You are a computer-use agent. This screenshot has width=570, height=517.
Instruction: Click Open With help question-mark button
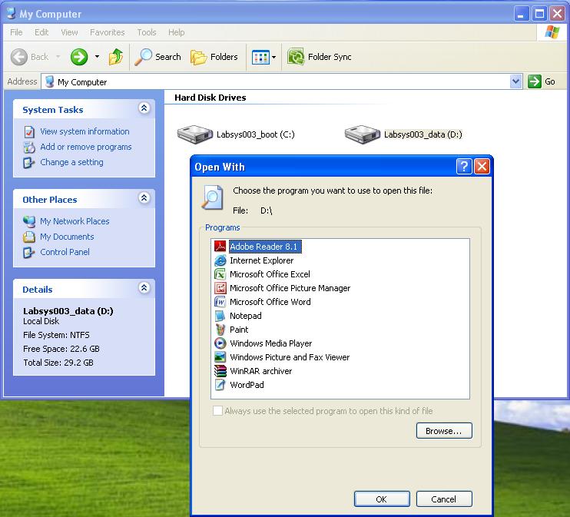[464, 167]
